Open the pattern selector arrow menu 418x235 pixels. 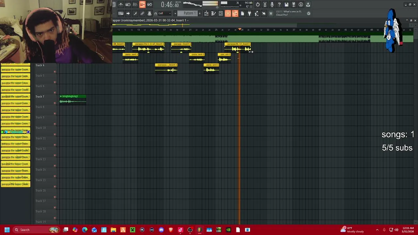click(175, 13)
